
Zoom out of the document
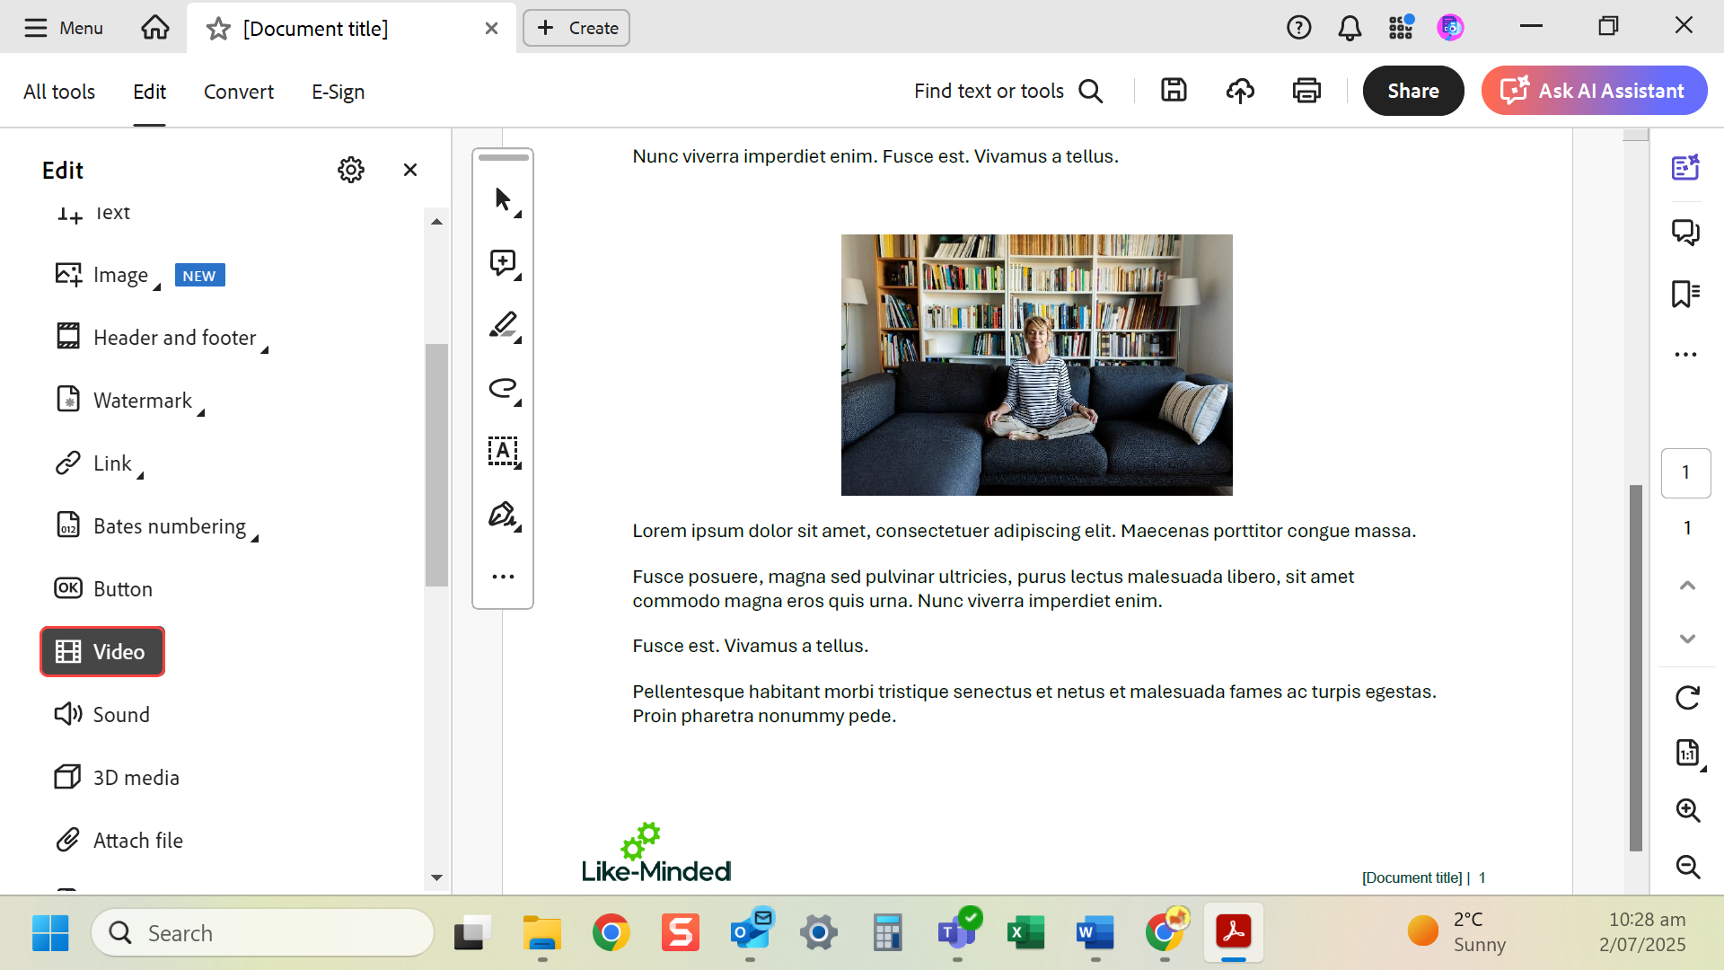pos(1688,867)
